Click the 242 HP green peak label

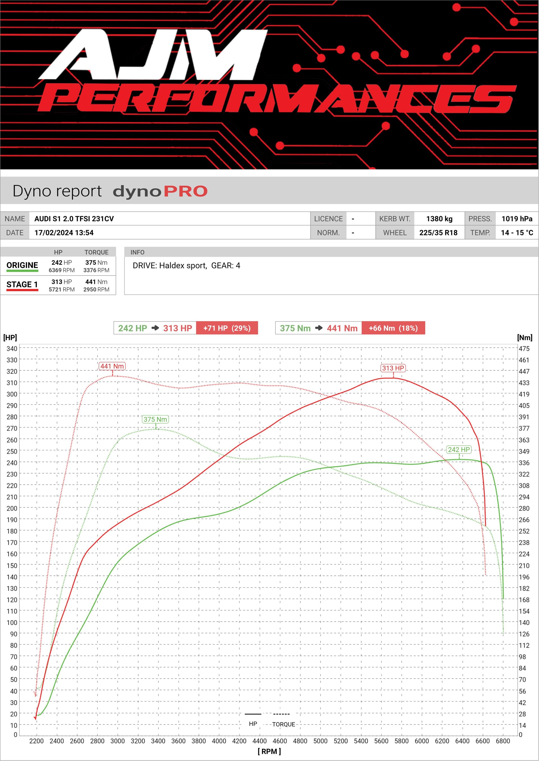pos(459,450)
